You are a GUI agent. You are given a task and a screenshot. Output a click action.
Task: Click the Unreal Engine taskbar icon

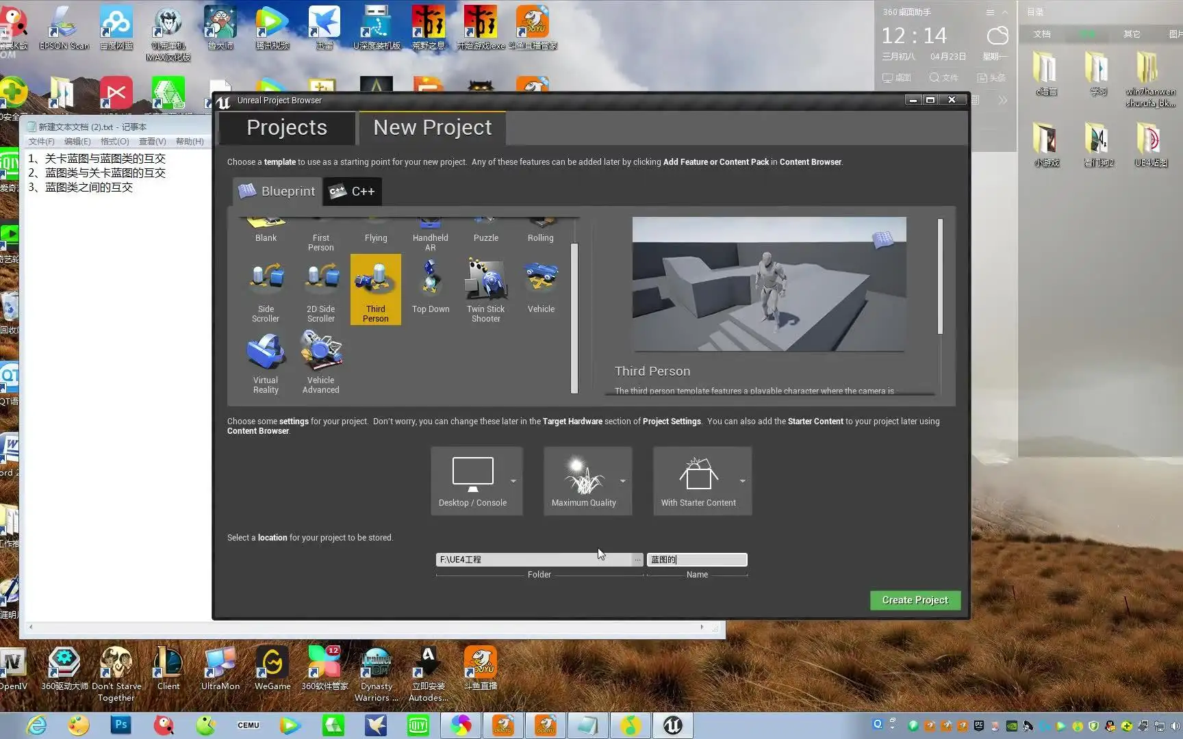tap(672, 725)
